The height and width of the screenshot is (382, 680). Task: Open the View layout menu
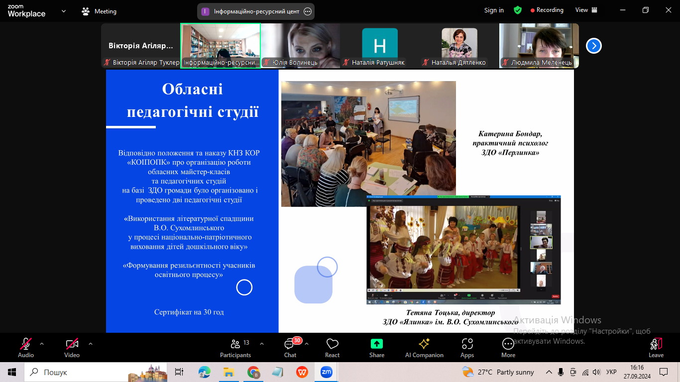[x=586, y=10]
